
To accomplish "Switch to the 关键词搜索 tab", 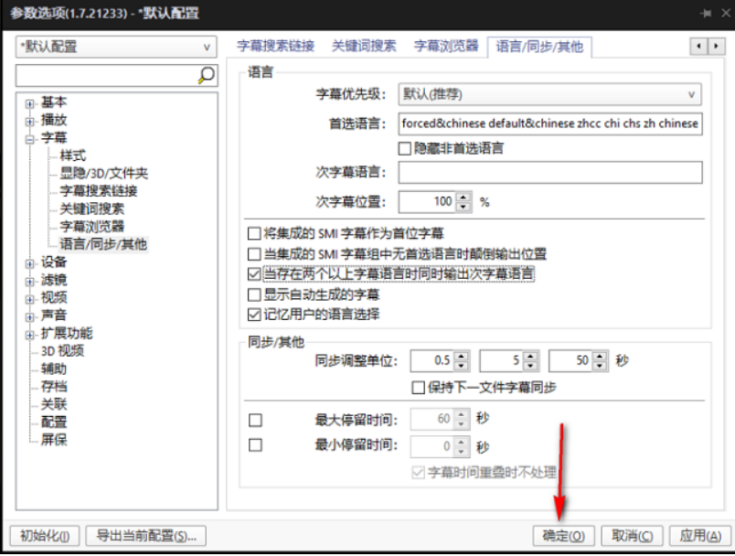I will coord(364,46).
